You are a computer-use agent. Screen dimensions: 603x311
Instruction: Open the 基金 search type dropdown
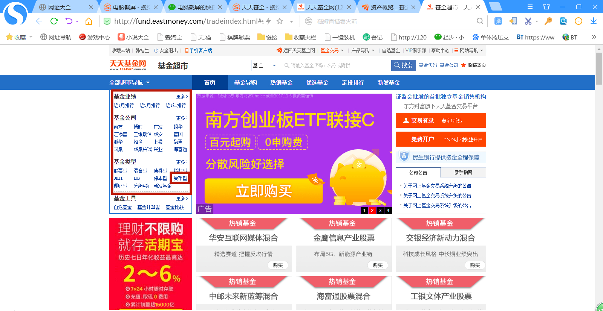click(x=265, y=65)
